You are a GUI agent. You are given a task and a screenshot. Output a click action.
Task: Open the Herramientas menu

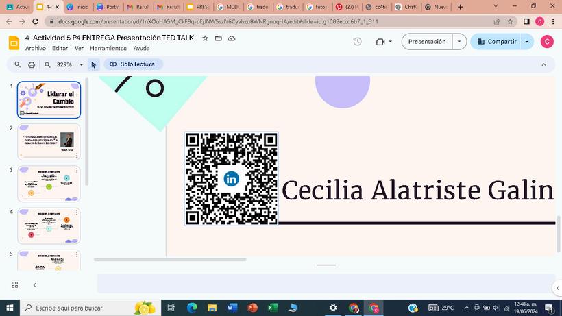point(108,48)
